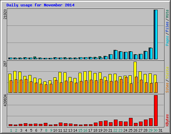Screen dimensions: 171x134
Task: Click the orange sites bar for day 26
Action: [x=136, y=85]
